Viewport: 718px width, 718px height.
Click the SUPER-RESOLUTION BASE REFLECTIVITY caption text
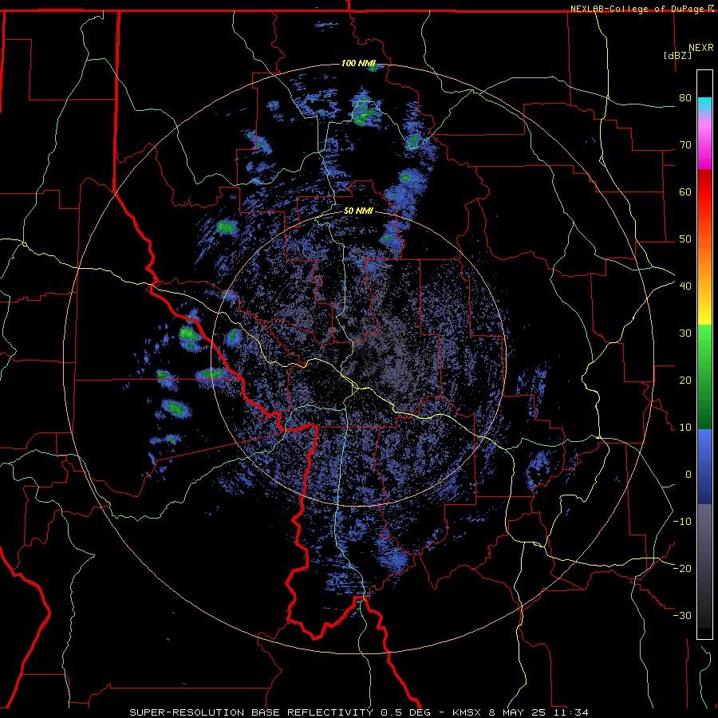pos(251,712)
